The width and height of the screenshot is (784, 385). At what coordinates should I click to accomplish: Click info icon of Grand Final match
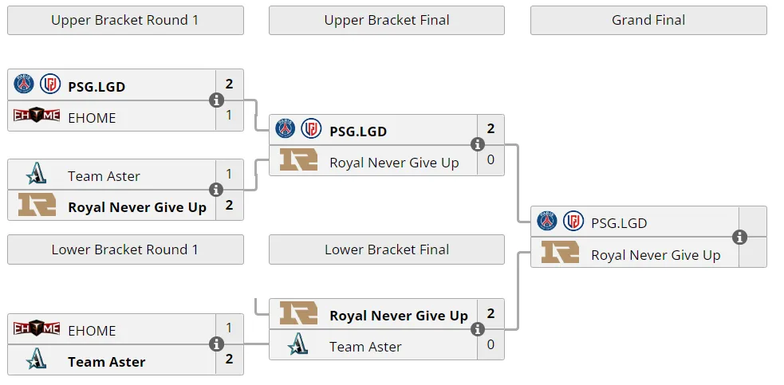[x=739, y=237]
